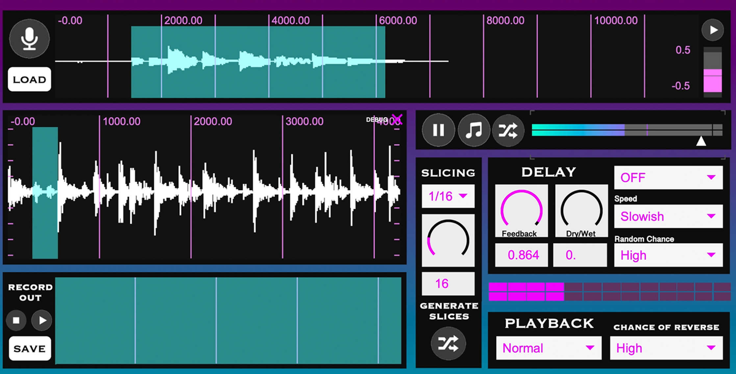Click the SLICING heading
736x374 pixels.
[448, 173]
